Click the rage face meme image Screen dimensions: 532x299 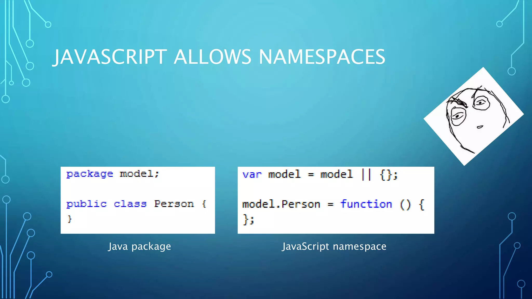pos(474,116)
